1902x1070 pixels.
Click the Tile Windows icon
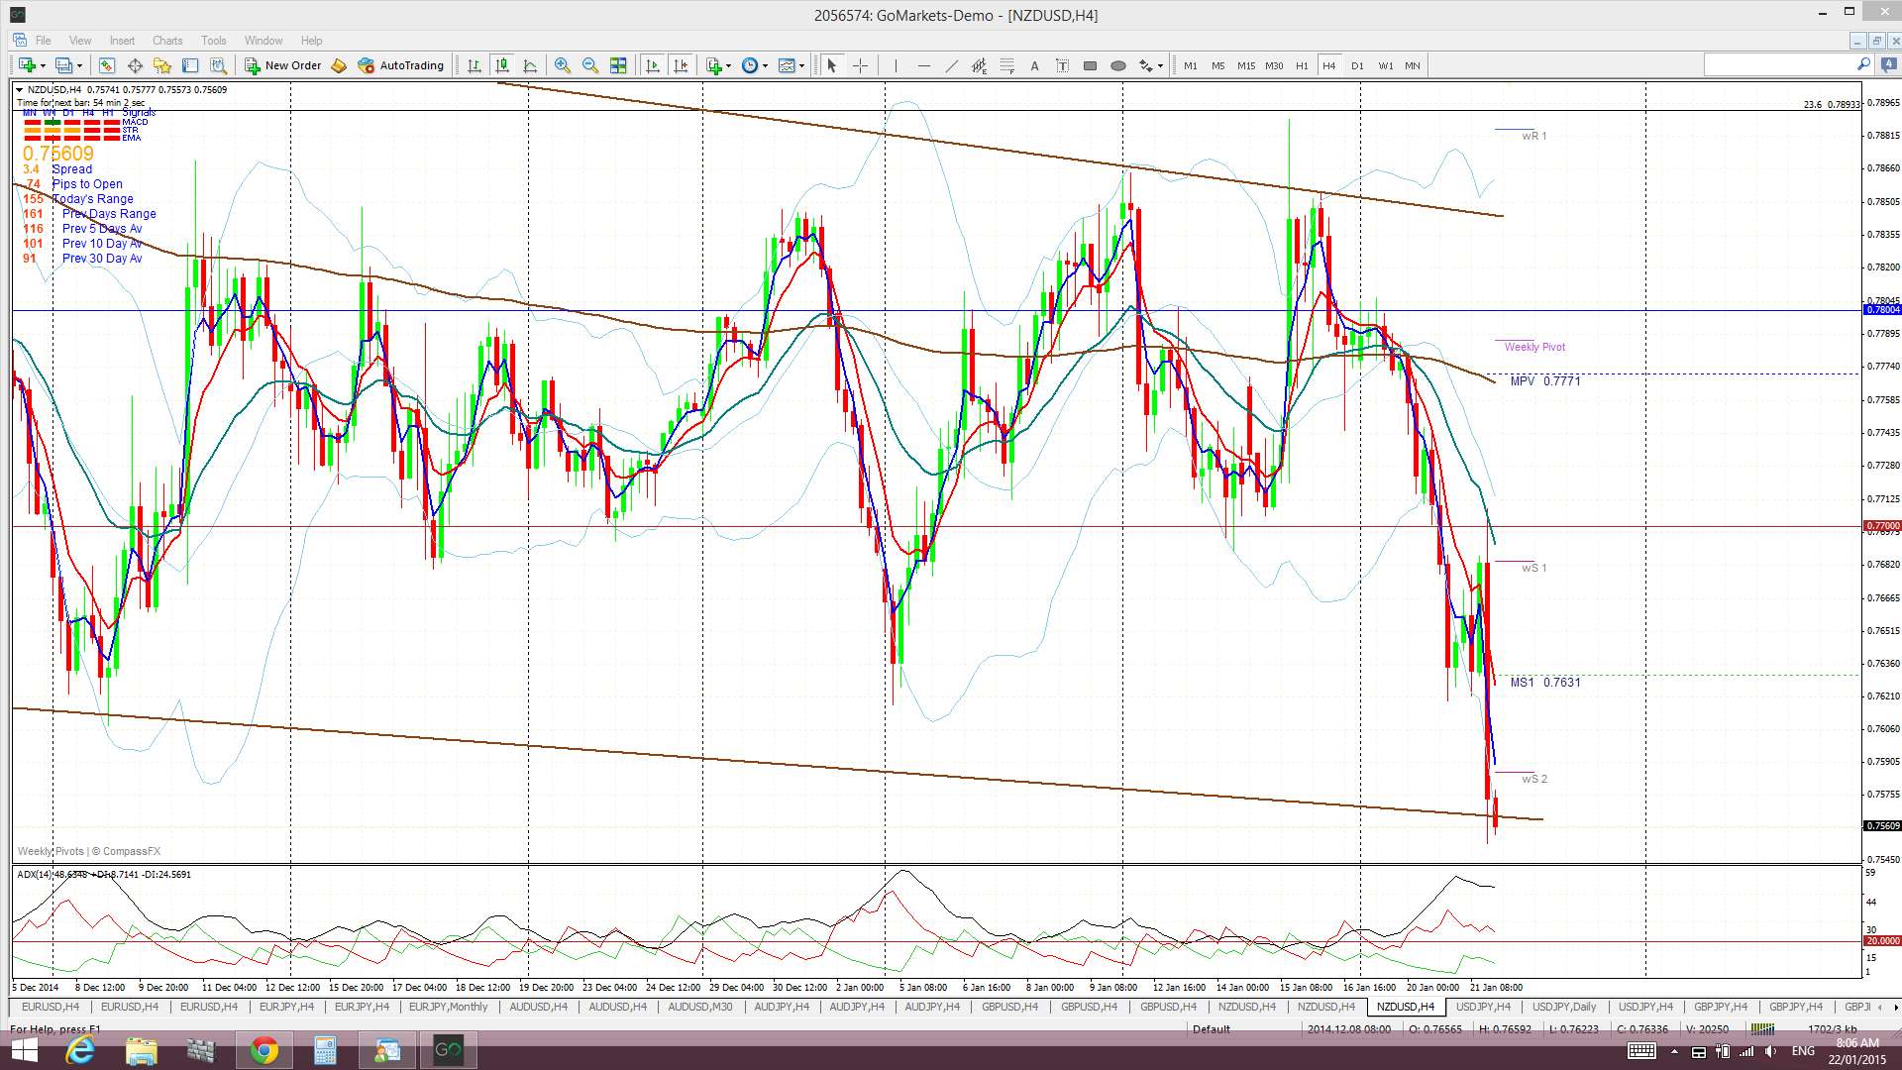point(618,65)
